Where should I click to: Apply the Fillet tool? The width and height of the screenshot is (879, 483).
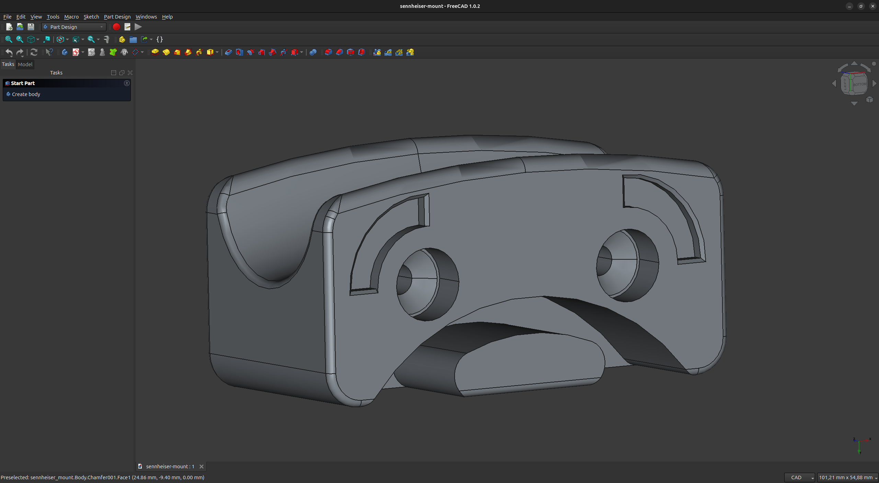tap(328, 52)
